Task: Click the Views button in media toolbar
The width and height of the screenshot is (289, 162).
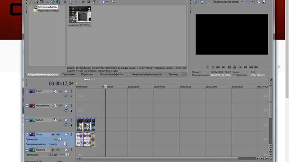Action: (x=103, y=2)
